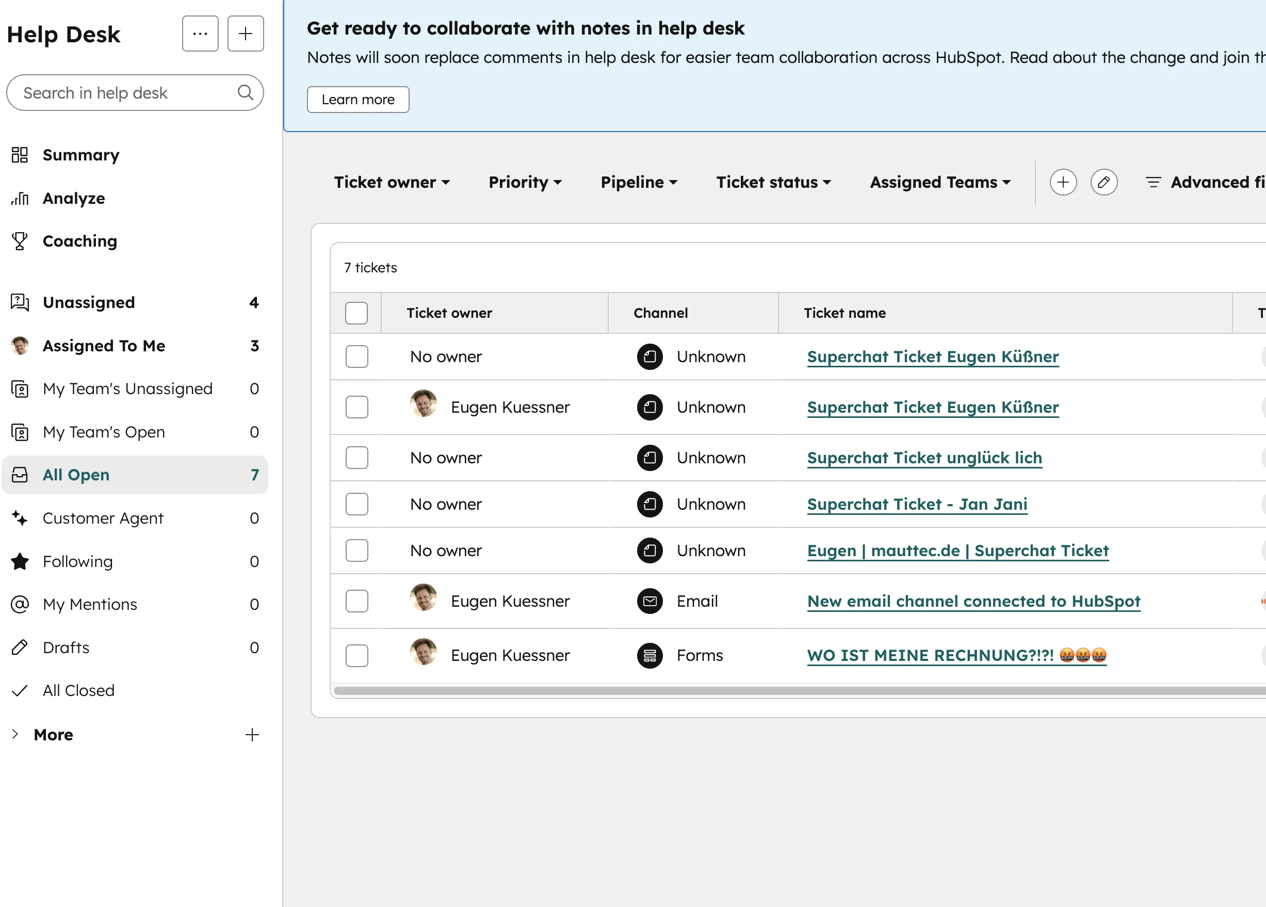1266x907 pixels.
Task: Open the Summary section in sidebar
Action: pyautogui.click(x=81, y=155)
